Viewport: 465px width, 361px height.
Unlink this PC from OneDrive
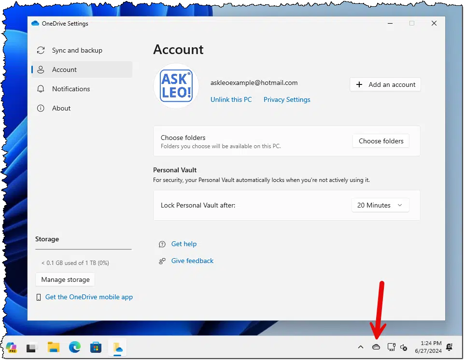click(x=231, y=99)
